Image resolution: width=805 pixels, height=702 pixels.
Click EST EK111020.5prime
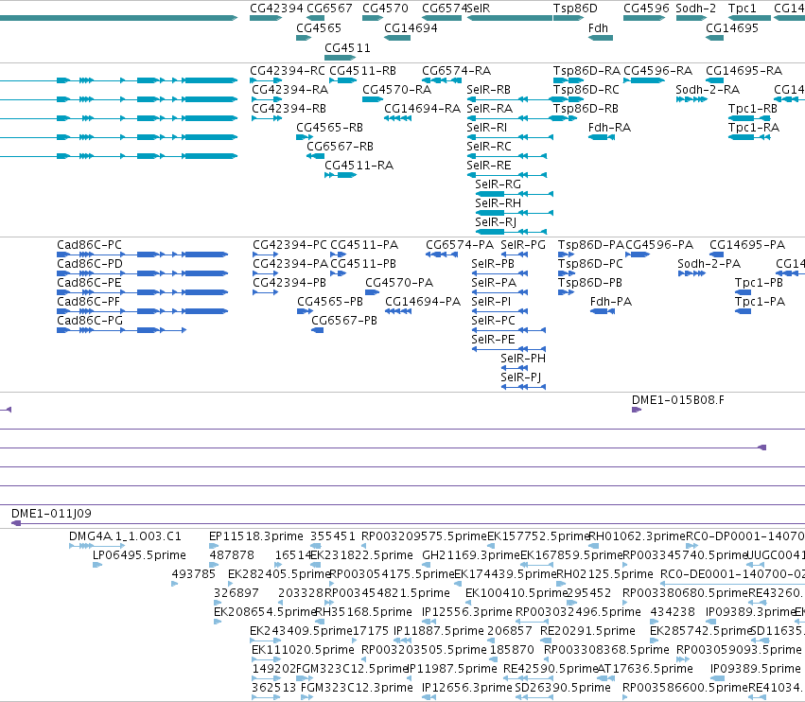tap(266, 659)
